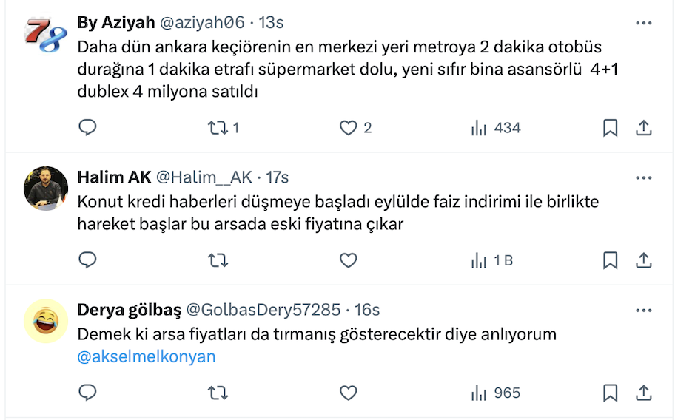Screen dimensions: 675x420
Task: Open By Aziyah's profile picture
Action: coord(46,35)
